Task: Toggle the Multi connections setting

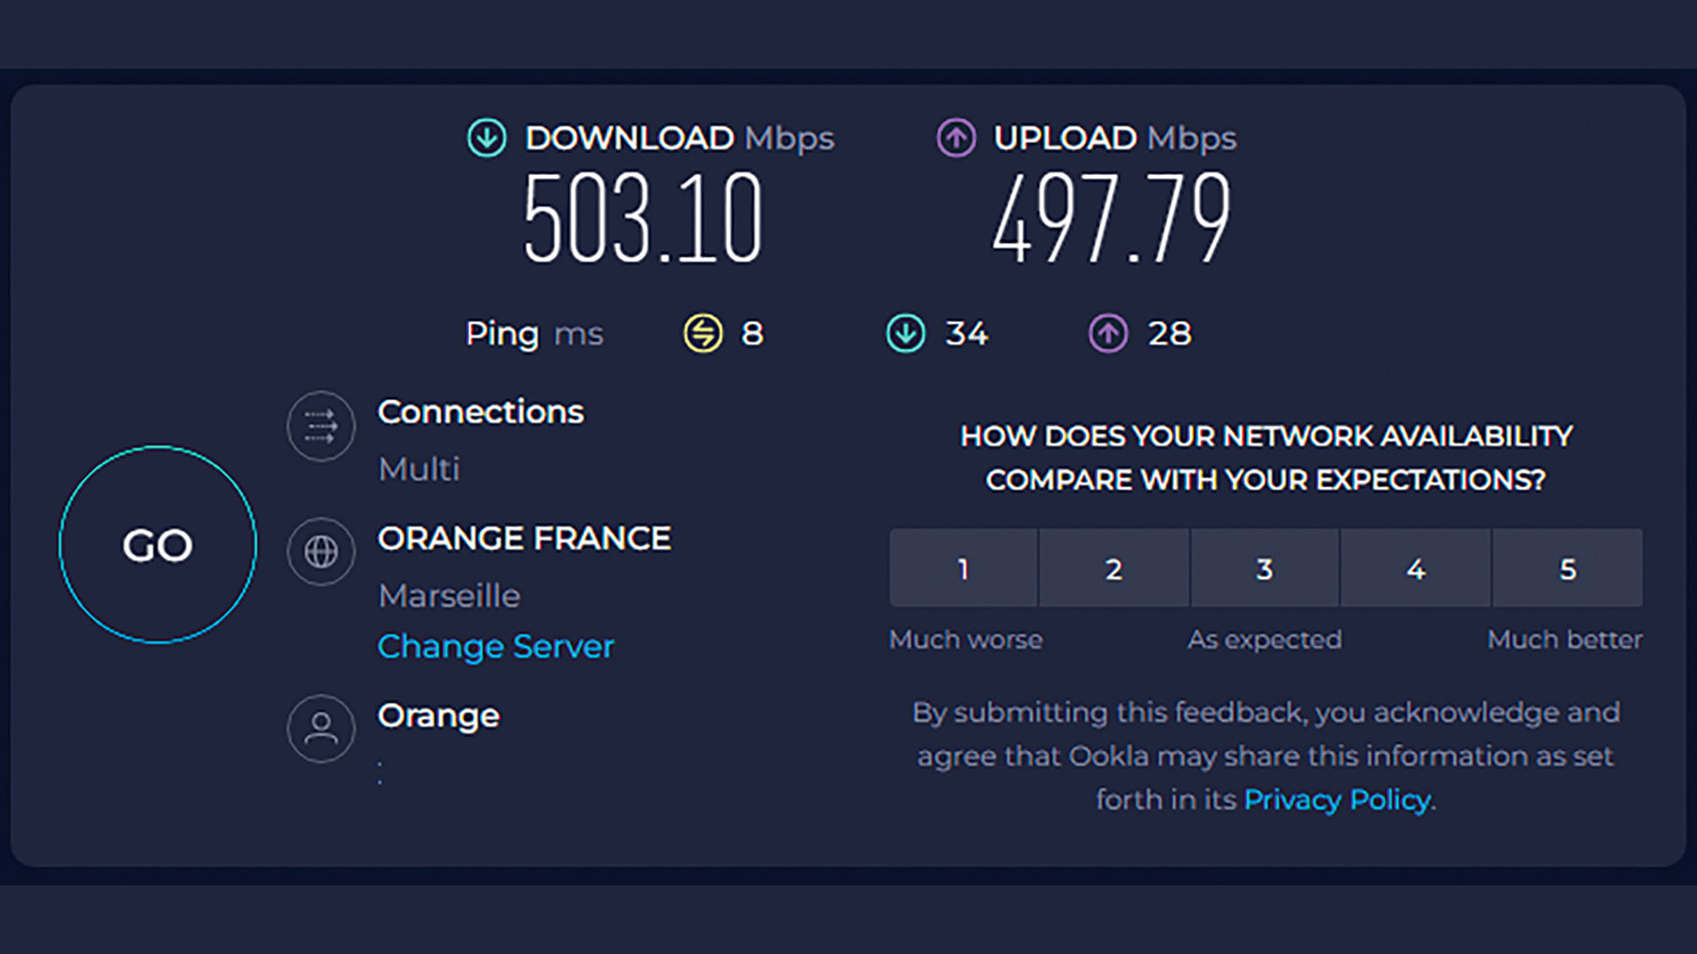Action: coord(418,469)
